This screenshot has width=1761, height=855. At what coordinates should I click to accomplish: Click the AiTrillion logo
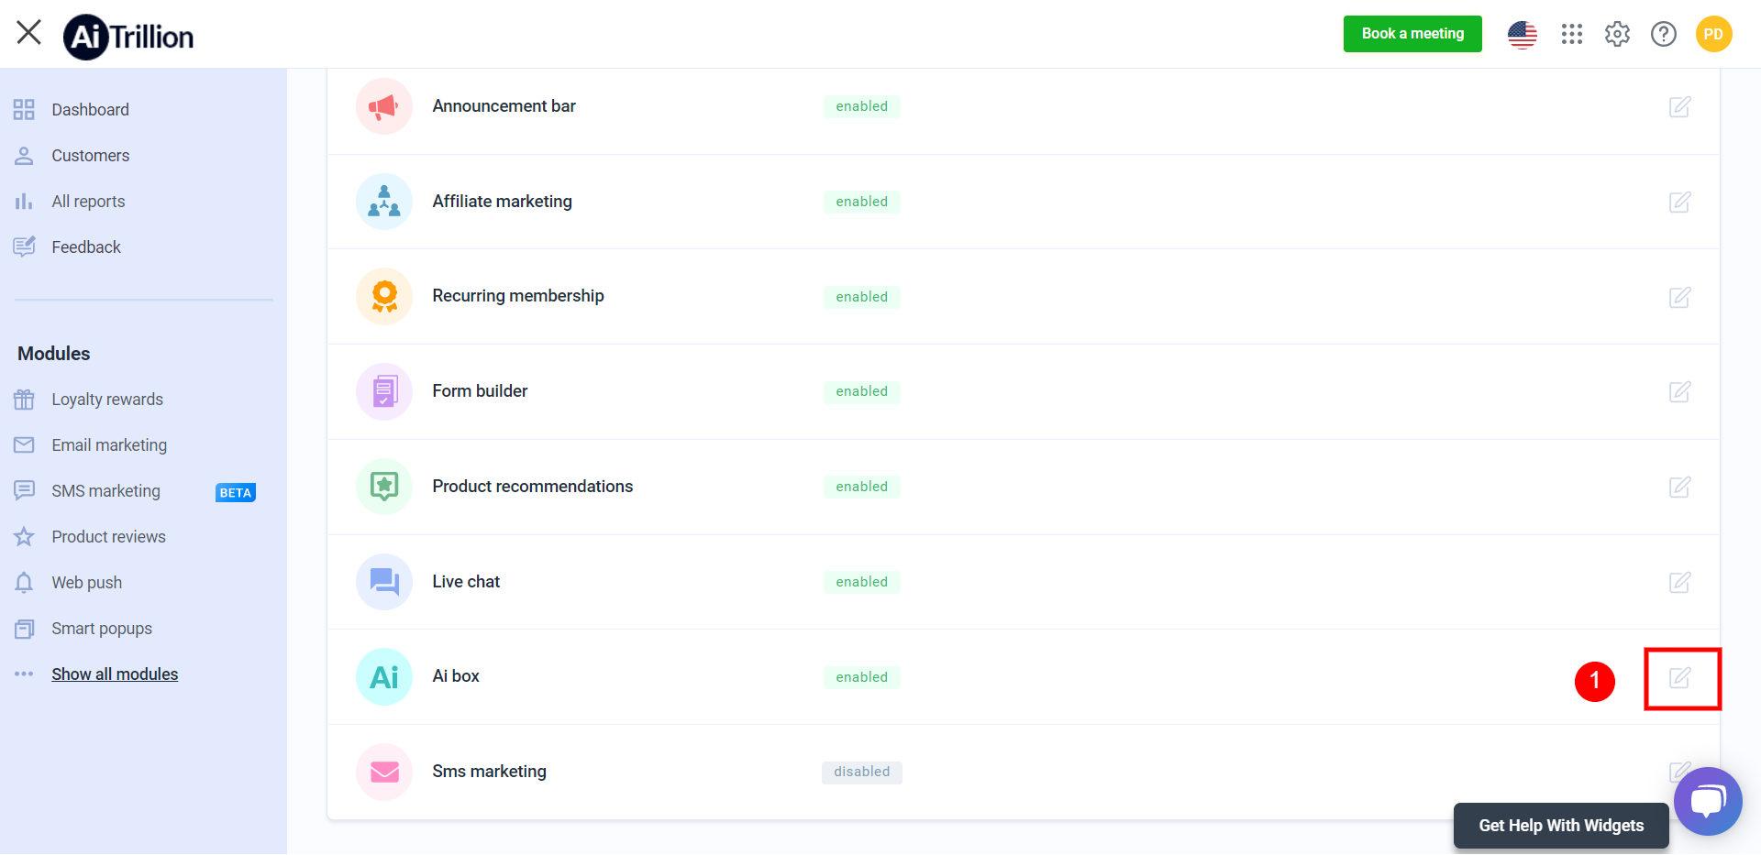click(128, 37)
